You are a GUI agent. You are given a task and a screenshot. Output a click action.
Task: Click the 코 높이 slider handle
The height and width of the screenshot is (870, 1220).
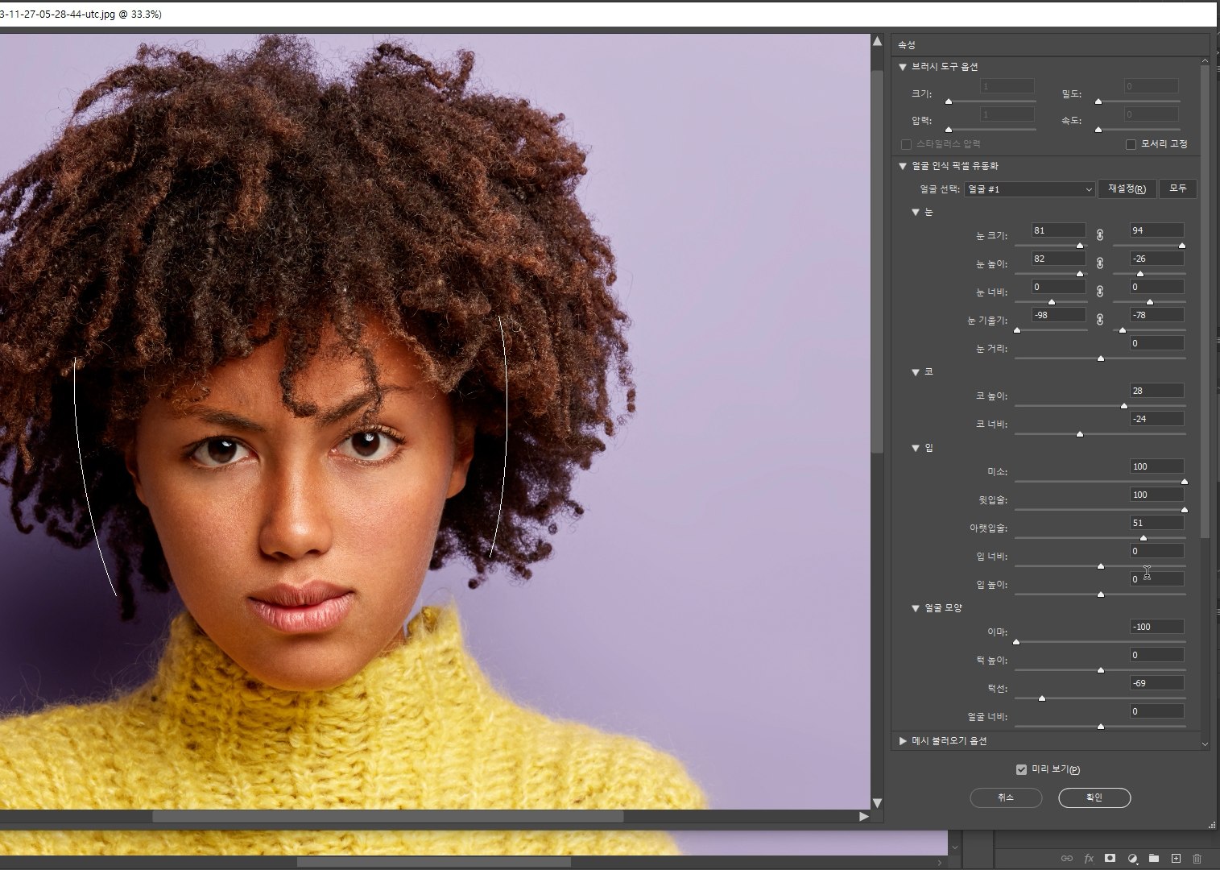tap(1124, 406)
